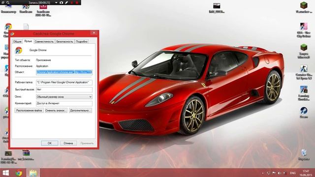Click the Комментарий input field
This screenshot has height=177, width=315.
click(x=64, y=103)
